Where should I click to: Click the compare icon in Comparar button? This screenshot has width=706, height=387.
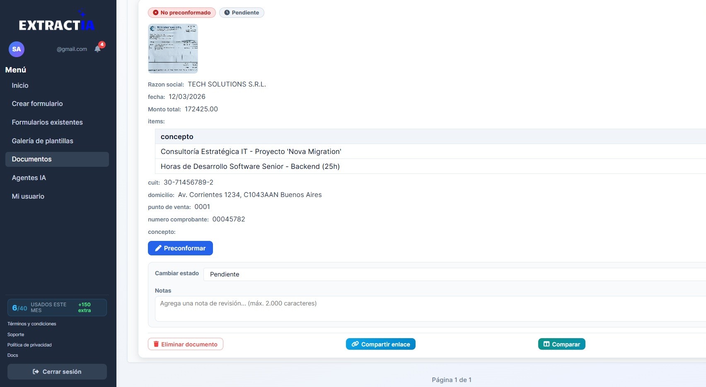(545, 344)
